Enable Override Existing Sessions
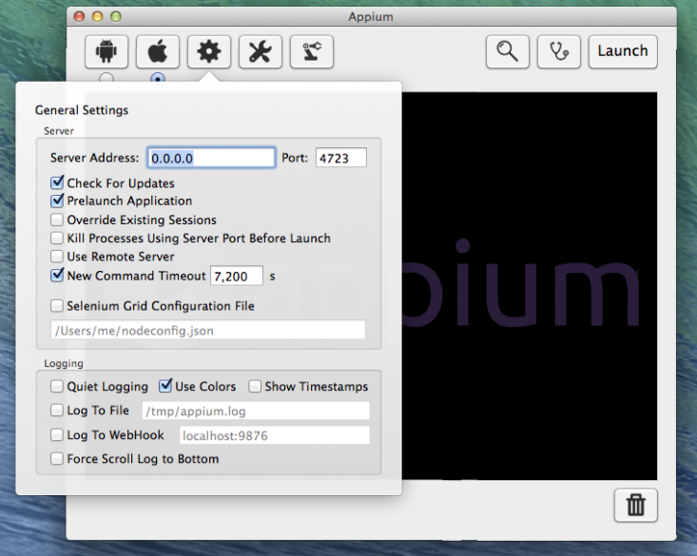Image resolution: width=697 pixels, height=556 pixels. [x=57, y=220]
